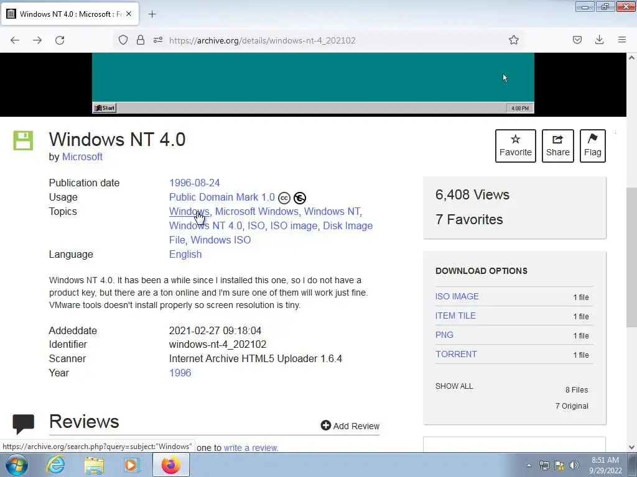Save page to Pocket
Image resolution: width=637 pixels, height=477 pixels.
577,40
